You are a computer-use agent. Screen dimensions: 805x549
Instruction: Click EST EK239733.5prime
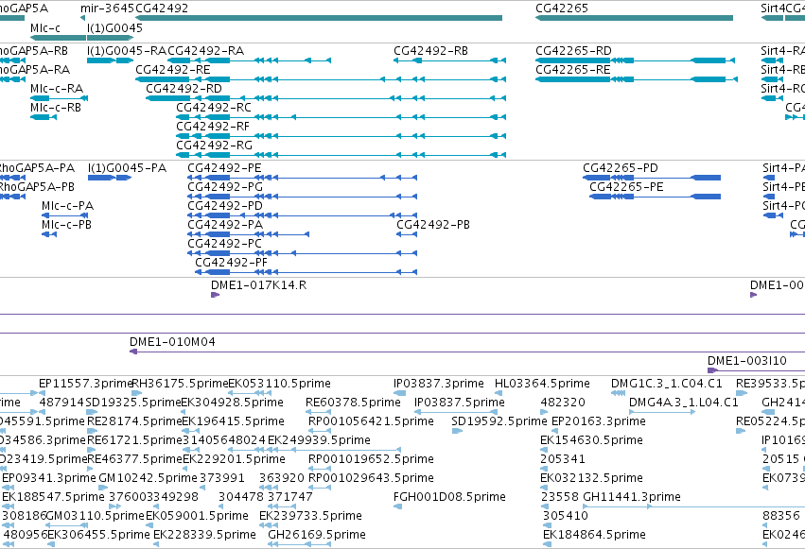point(310,517)
